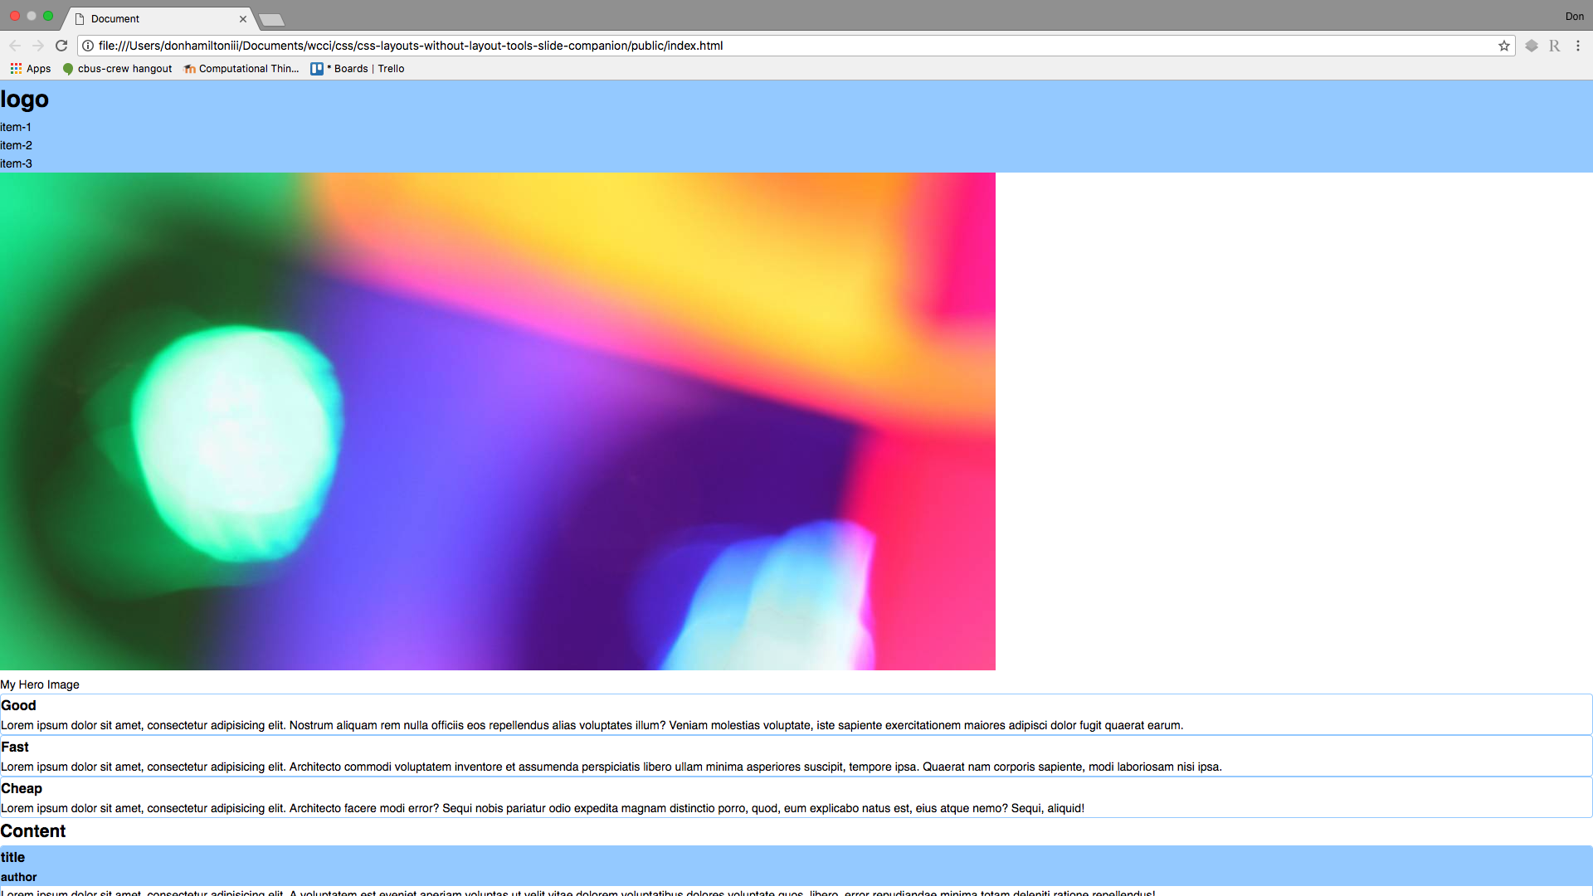The height and width of the screenshot is (896, 1593).
Task: Click the Content section heading
Action: pyautogui.click(x=33, y=831)
